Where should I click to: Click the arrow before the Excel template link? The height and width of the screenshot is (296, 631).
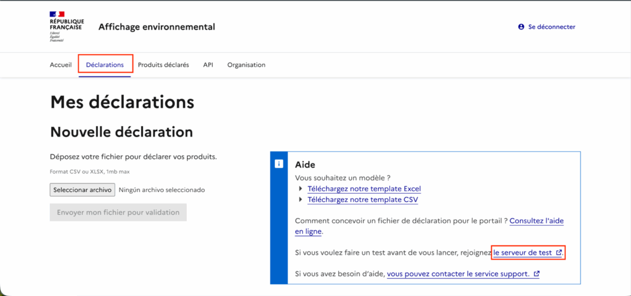click(x=301, y=189)
